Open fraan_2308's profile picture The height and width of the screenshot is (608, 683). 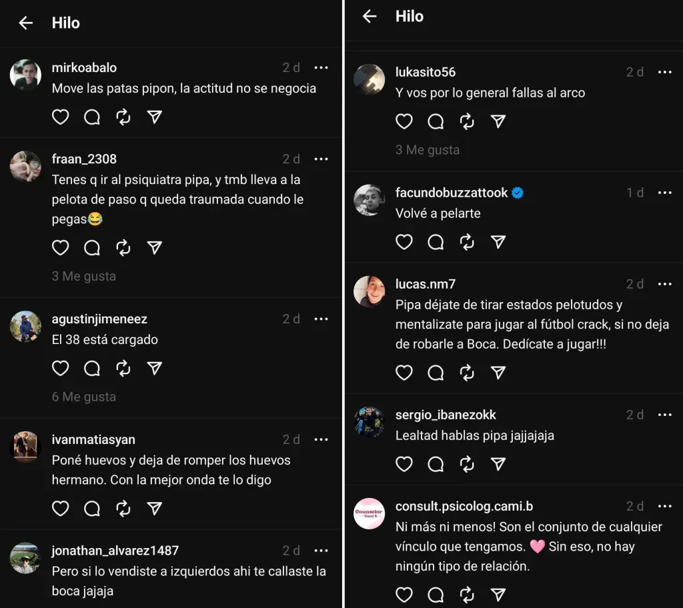tap(26, 166)
